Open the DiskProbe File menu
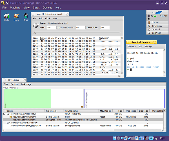Screen dimensions: 169x141 point(34,18)
